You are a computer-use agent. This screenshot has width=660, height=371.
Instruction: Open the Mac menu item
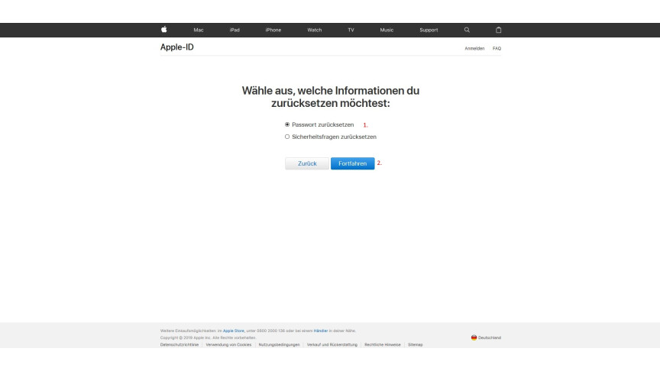(199, 30)
